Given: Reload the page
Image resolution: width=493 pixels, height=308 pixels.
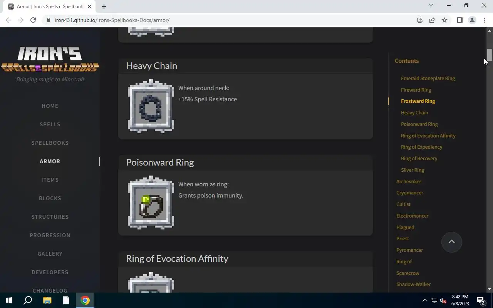Looking at the screenshot, I should pyautogui.click(x=33, y=20).
